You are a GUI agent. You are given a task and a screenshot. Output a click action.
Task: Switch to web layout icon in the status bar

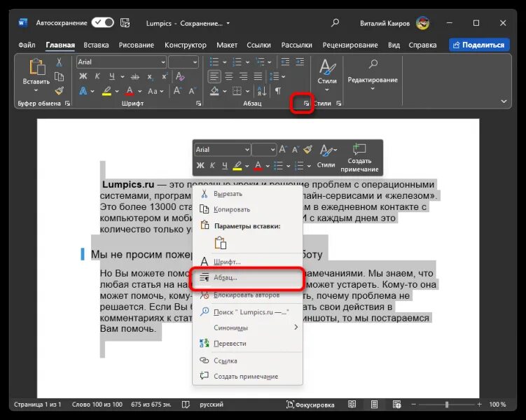tap(396, 404)
